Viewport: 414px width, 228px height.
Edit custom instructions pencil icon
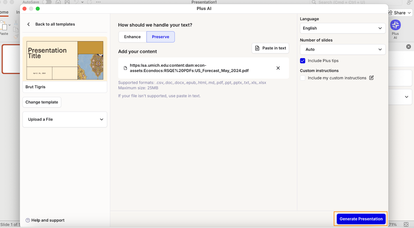[x=371, y=78]
